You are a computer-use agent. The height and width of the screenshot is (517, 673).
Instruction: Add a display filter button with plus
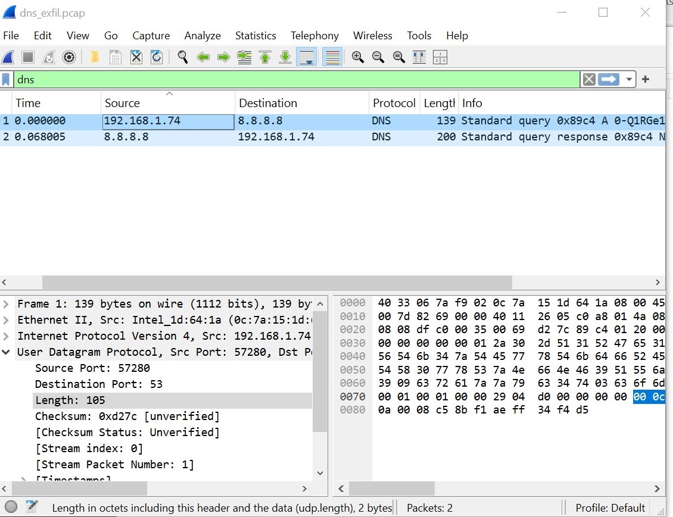(646, 79)
